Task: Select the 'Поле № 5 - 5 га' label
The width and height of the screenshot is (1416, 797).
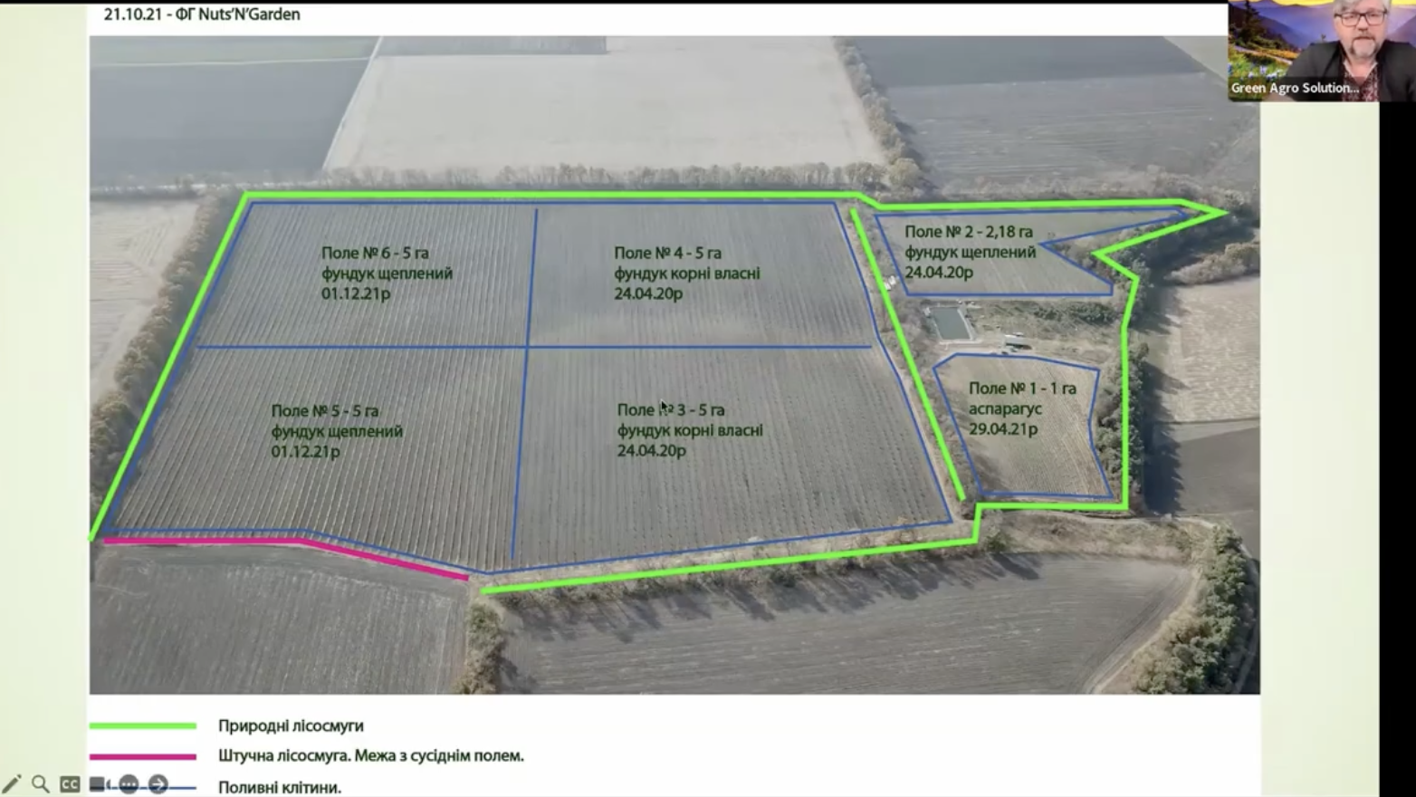Action: click(x=325, y=411)
